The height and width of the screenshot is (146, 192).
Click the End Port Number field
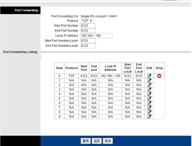[88, 31]
